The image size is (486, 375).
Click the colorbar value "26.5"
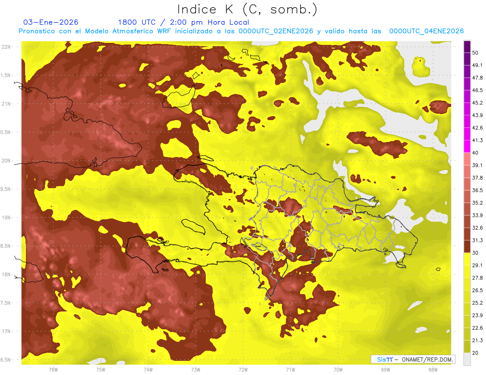[x=477, y=290]
